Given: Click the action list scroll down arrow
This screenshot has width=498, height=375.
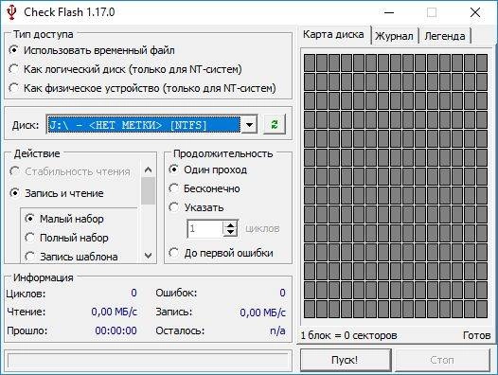Looking at the screenshot, I should pos(148,255).
